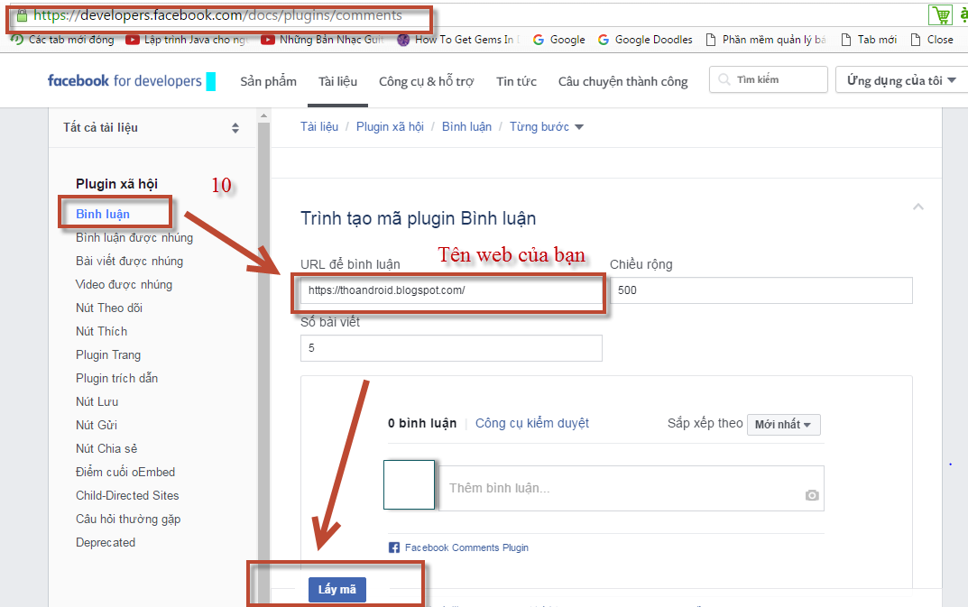Select Nút Thích in sidebar

(101, 332)
